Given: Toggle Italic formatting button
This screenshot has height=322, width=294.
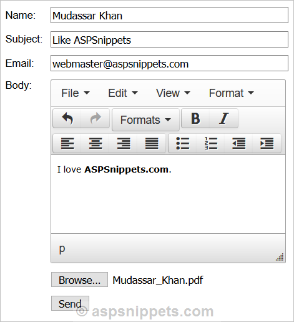Looking at the screenshot, I should [223, 118].
